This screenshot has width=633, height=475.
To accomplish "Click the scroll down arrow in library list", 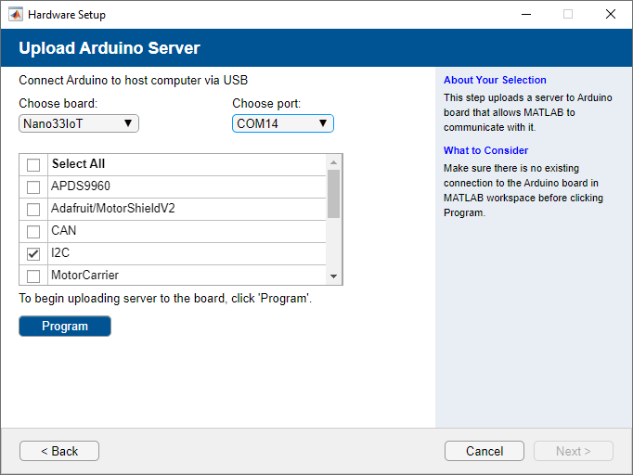I will tap(334, 276).
